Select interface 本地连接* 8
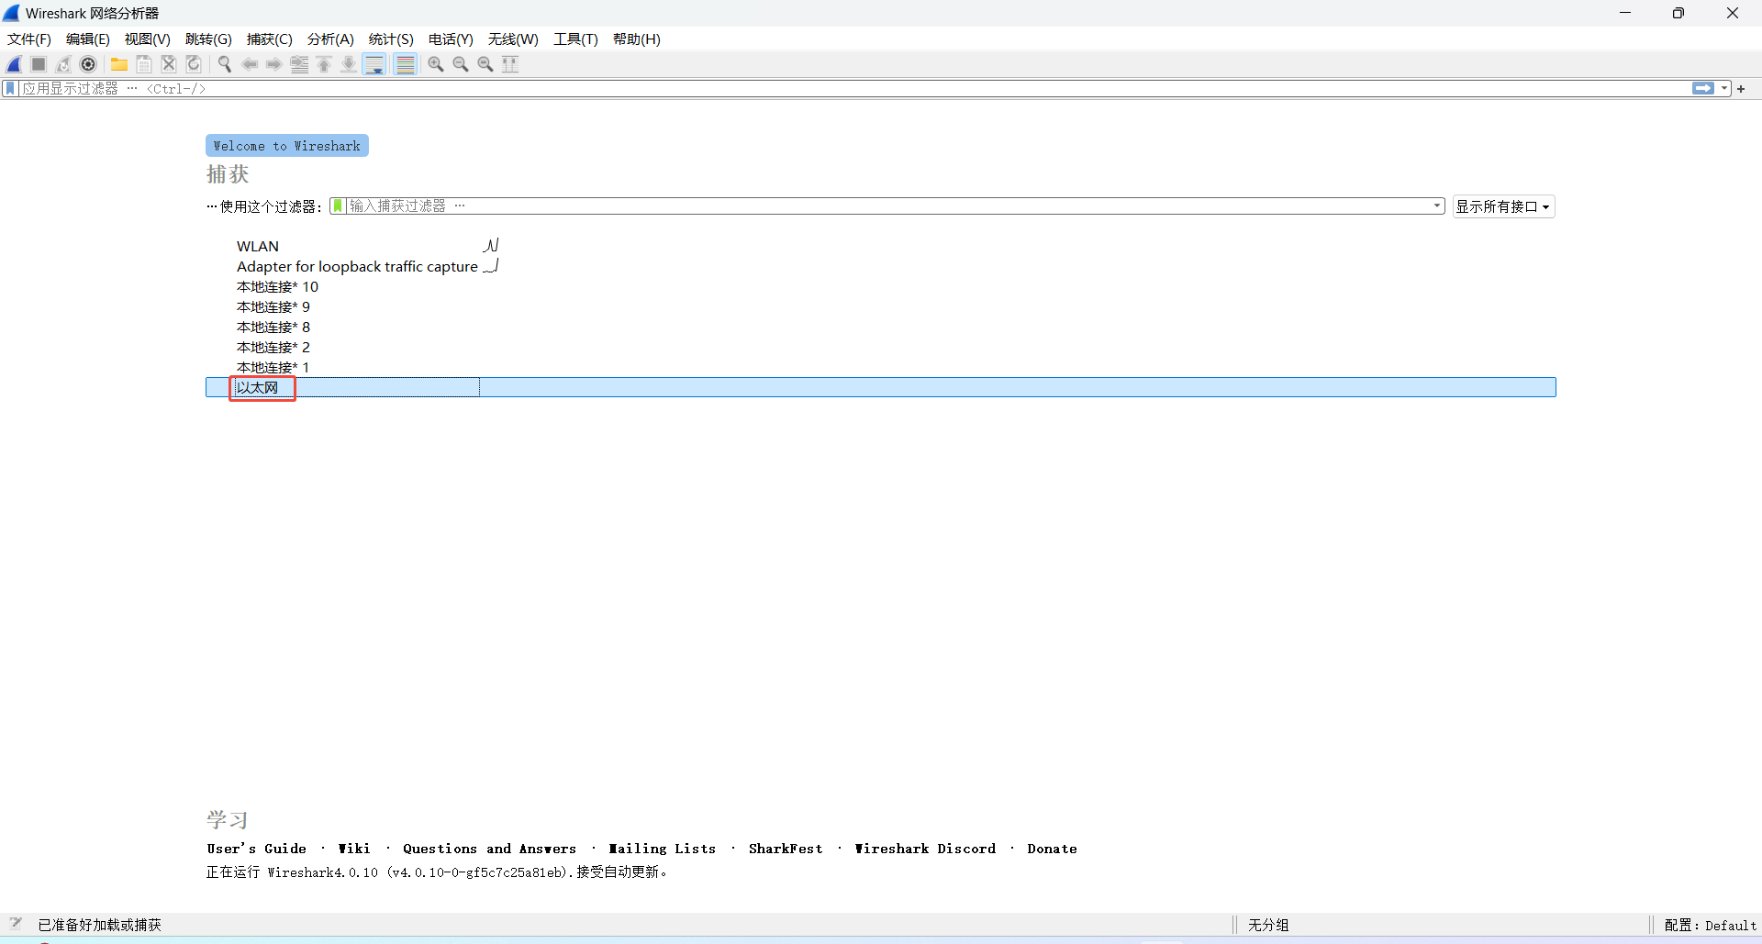 [273, 327]
